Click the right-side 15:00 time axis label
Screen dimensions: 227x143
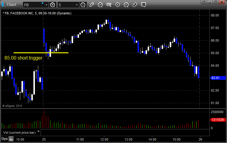(x=177, y=139)
